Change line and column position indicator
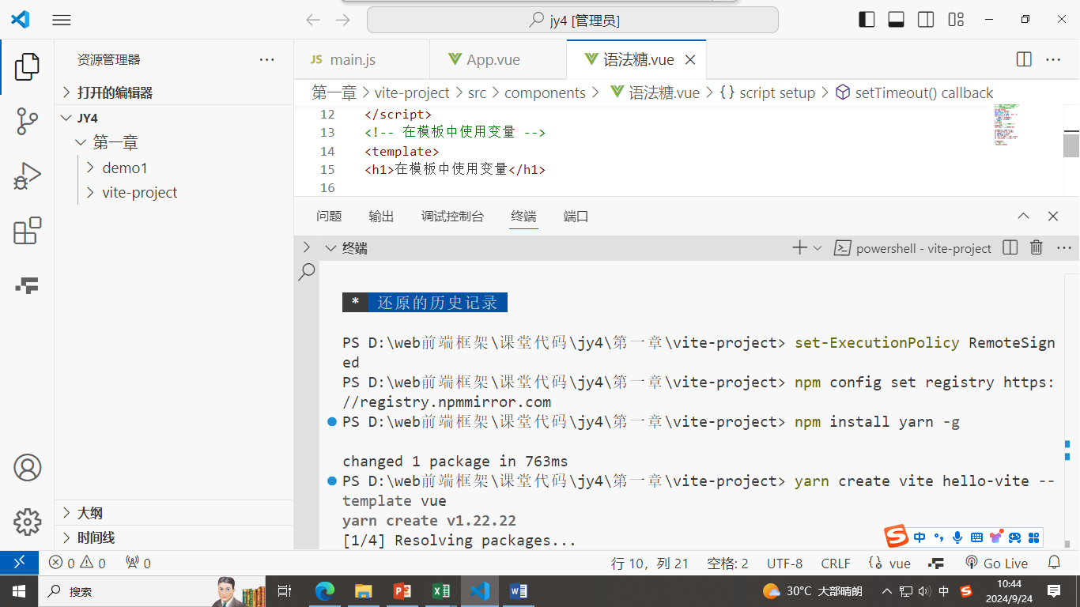1080x607 pixels. pos(650,563)
